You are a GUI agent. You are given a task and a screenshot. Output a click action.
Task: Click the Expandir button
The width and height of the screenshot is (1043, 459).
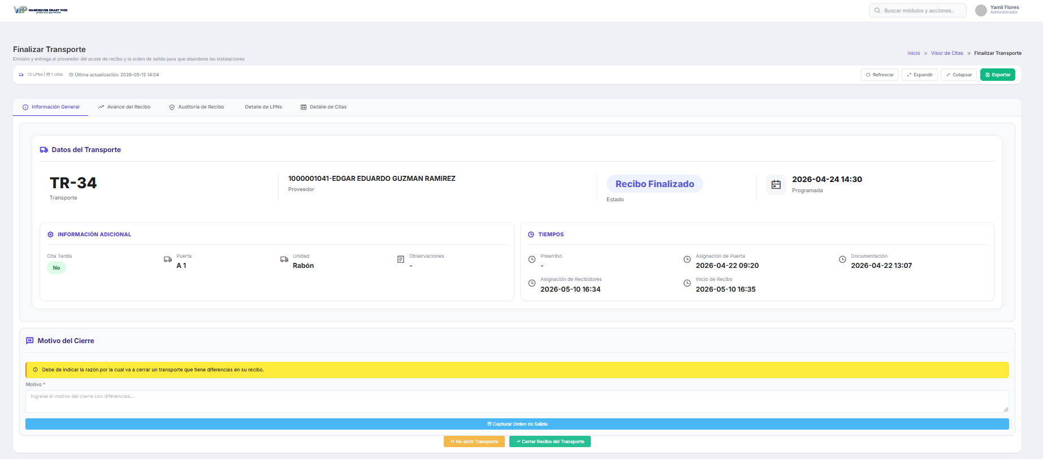click(920, 75)
